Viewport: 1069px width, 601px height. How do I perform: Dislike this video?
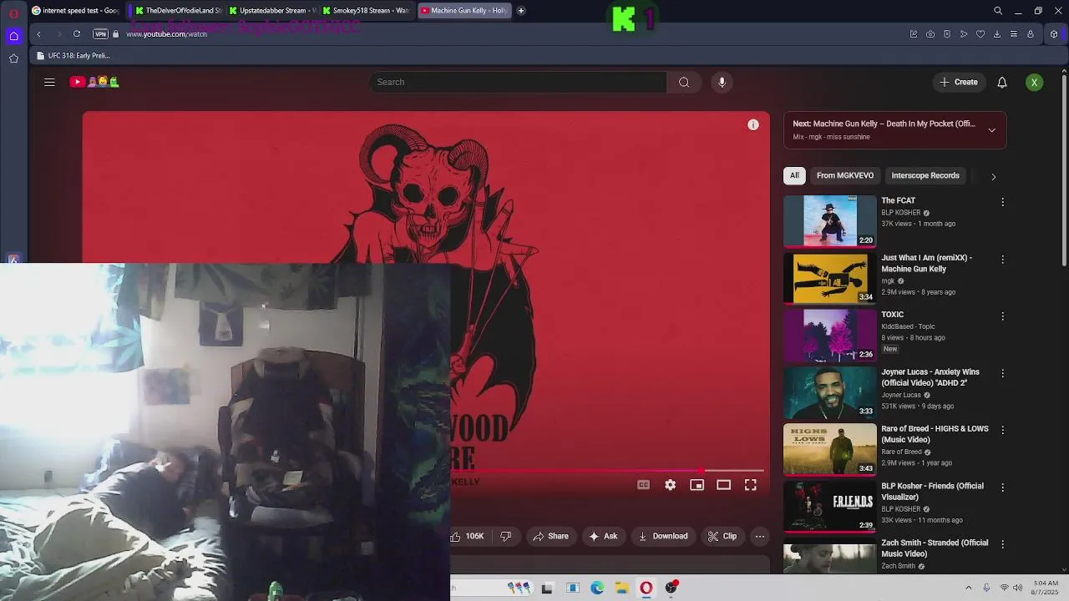(x=505, y=536)
